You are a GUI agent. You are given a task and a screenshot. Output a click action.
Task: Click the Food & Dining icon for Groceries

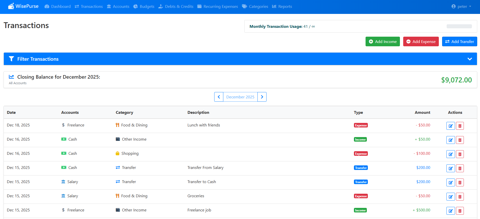(117, 196)
